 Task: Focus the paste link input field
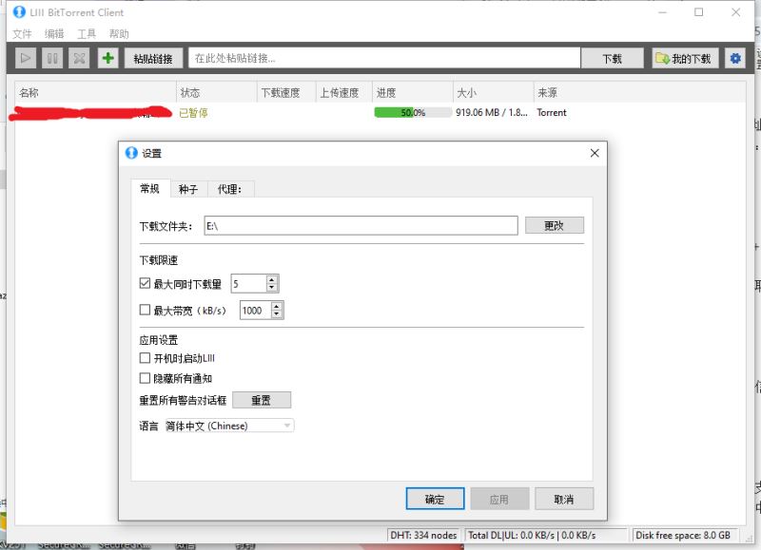(384, 58)
